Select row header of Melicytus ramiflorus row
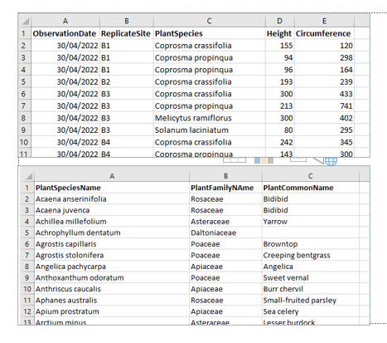The width and height of the screenshot is (387, 343). pyautogui.click(x=25, y=118)
